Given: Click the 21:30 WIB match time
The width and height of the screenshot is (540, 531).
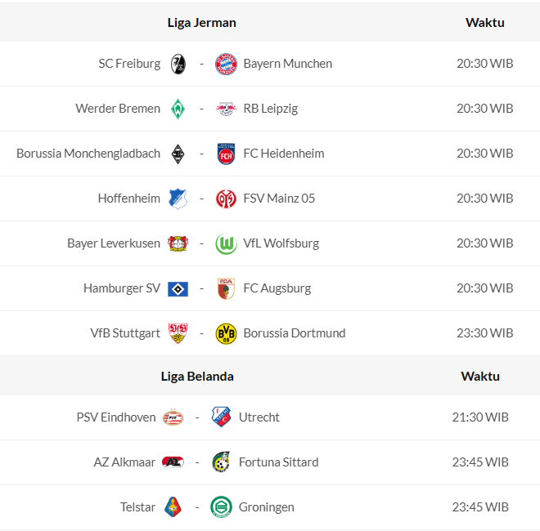Looking at the screenshot, I should click(x=480, y=417).
